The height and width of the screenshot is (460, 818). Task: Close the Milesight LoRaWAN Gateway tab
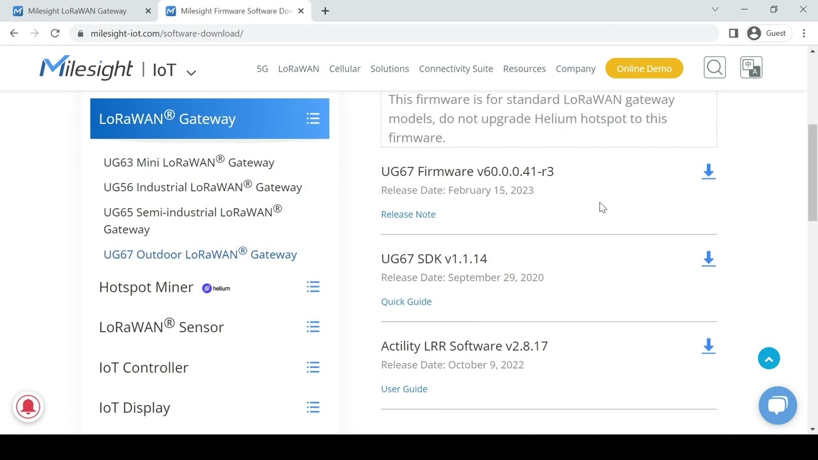[x=148, y=11]
